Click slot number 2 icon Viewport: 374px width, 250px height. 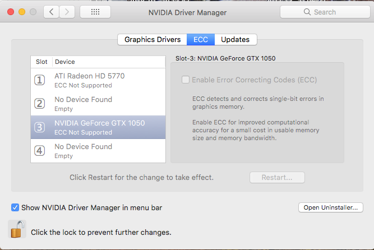tap(40, 104)
